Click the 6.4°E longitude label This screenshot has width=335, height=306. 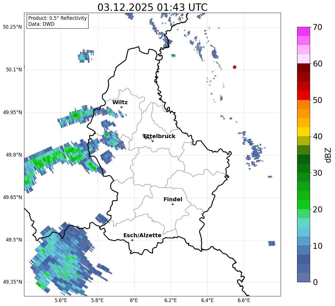click(207, 300)
